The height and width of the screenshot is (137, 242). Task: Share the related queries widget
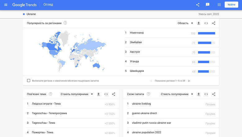(213, 94)
